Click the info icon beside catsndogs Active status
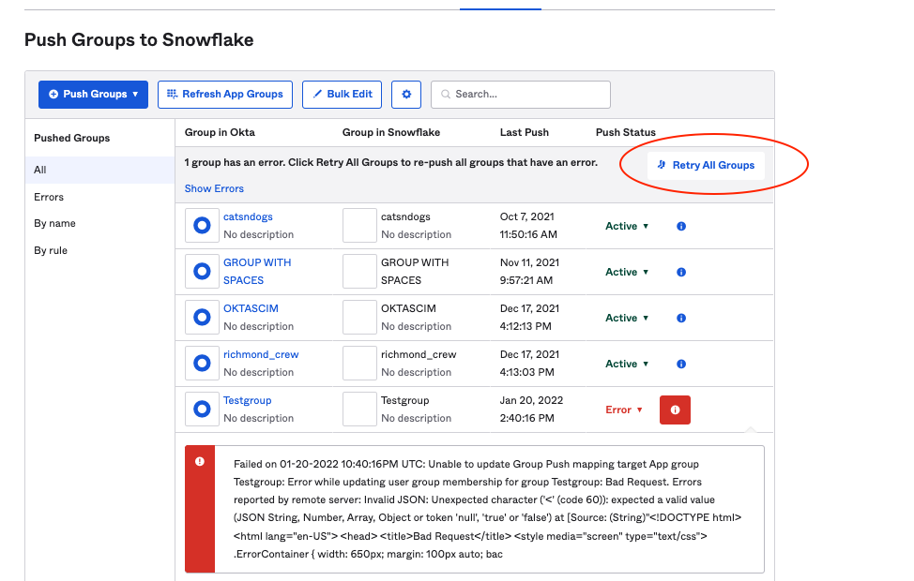 pos(680,226)
